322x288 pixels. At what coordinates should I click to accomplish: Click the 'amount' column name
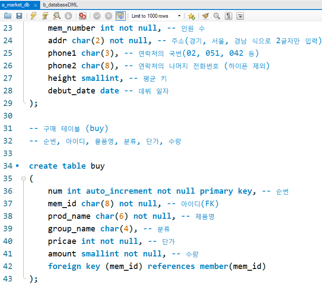click(x=62, y=254)
